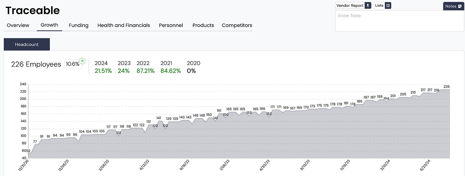Open the Funding tab
This screenshot has width=465, height=176.
tap(79, 25)
